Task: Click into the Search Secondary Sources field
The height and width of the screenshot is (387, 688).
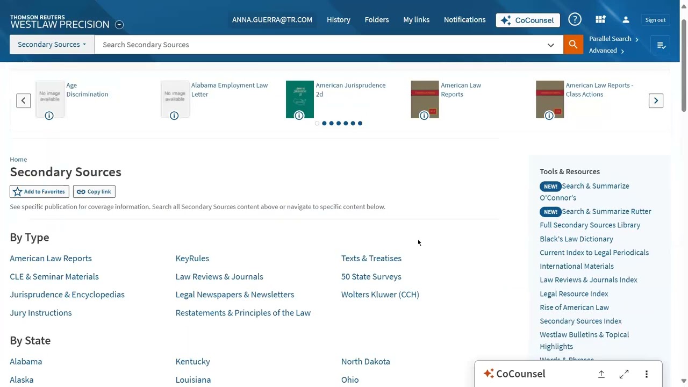Action: pyautogui.click(x=329, y=45)
